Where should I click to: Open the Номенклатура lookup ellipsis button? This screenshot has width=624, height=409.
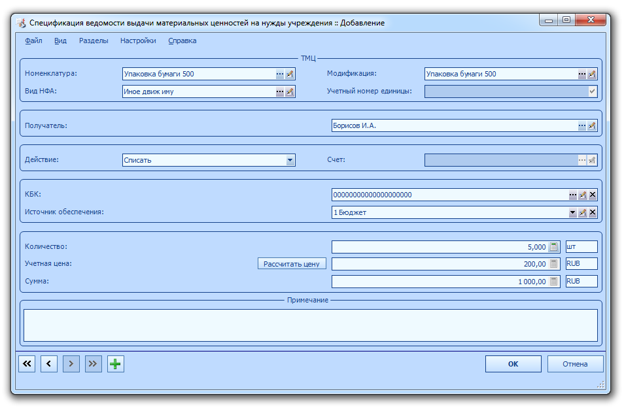280,74
